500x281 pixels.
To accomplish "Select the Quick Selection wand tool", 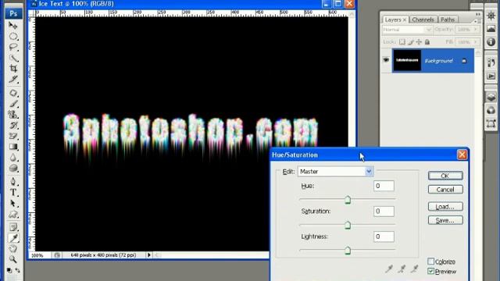I will point(13,58).
